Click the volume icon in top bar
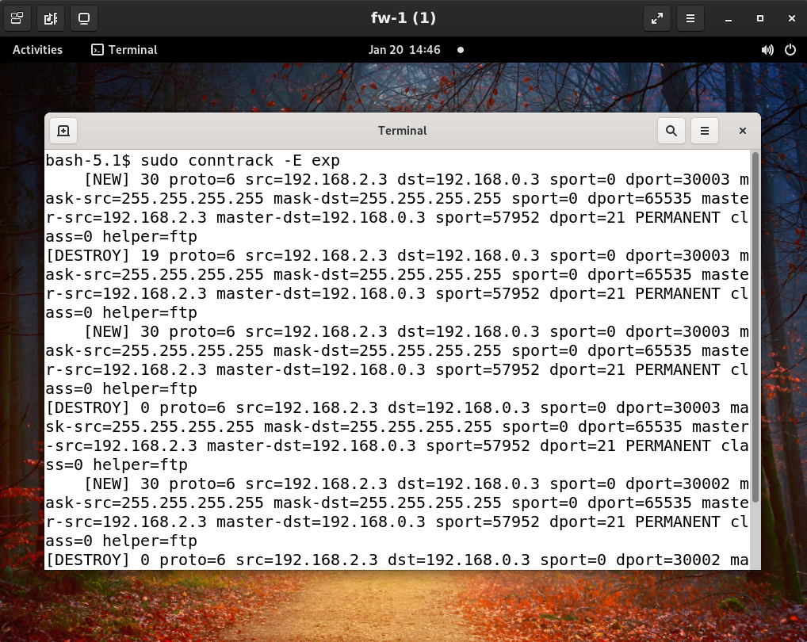This screenshot has height=642, width=807. click(767, 50)
